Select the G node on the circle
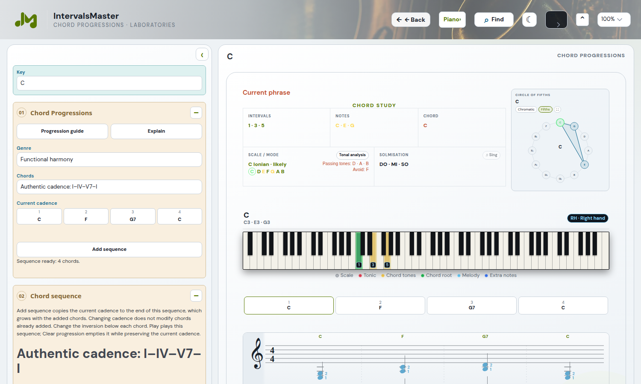 coord(574,126)
